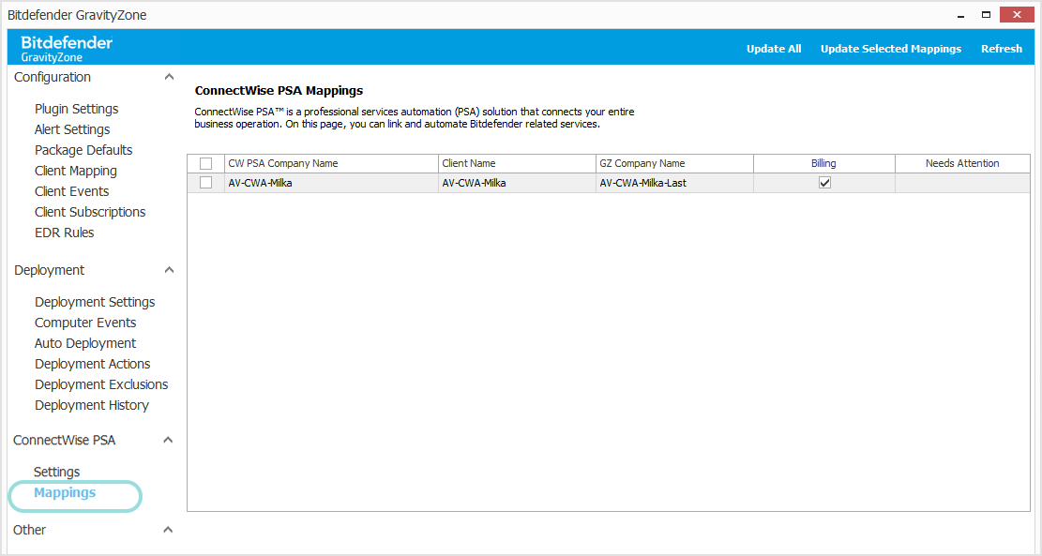Select the AV-CWA-Milka mapping row checkbox

tap(205, 183)
